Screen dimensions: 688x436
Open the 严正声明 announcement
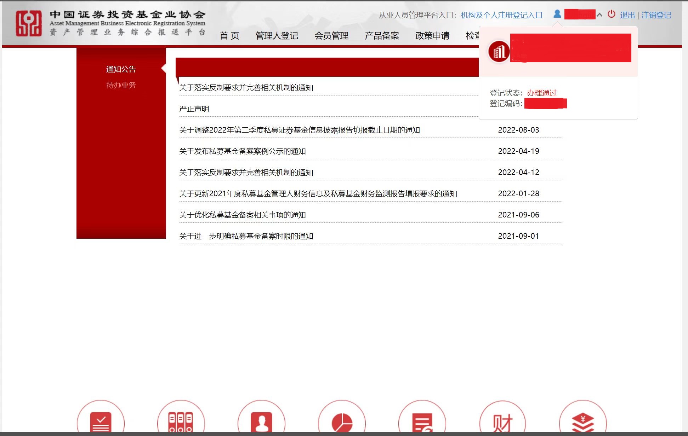coord(194,109)
